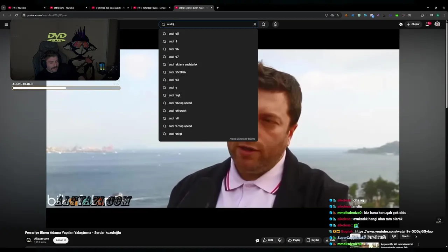Image resolution: width=448 pixels, height=252 pixels.
Task: Select the 'İlgili' filter chip
Action: (x=394, y=237)
